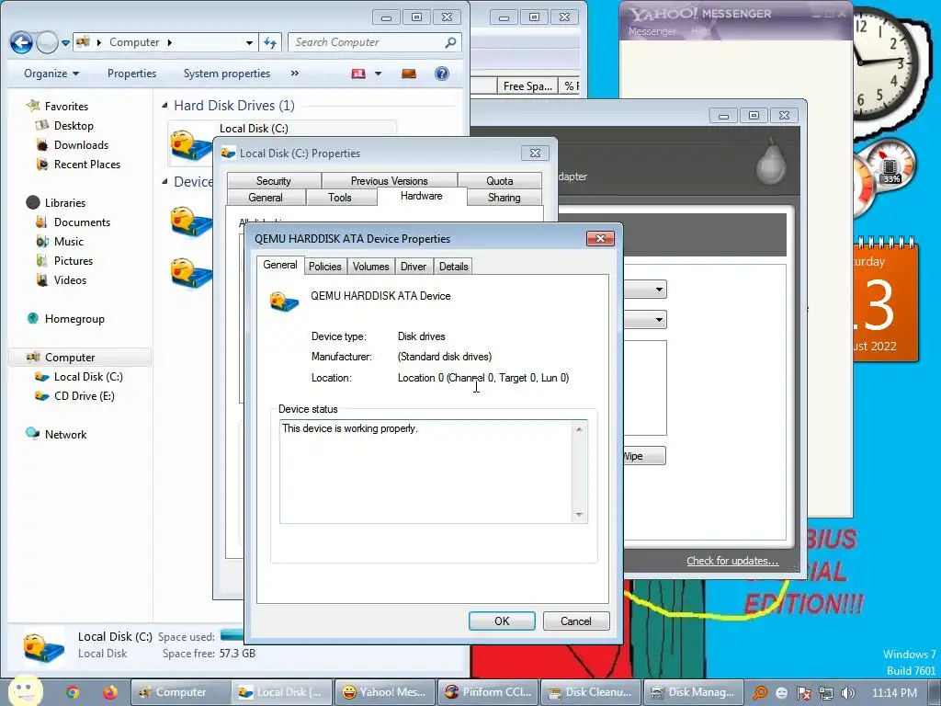Open Downloads in the navigation pane
Image resolution: width=941 pixels, height=706 pixels.
81,144
